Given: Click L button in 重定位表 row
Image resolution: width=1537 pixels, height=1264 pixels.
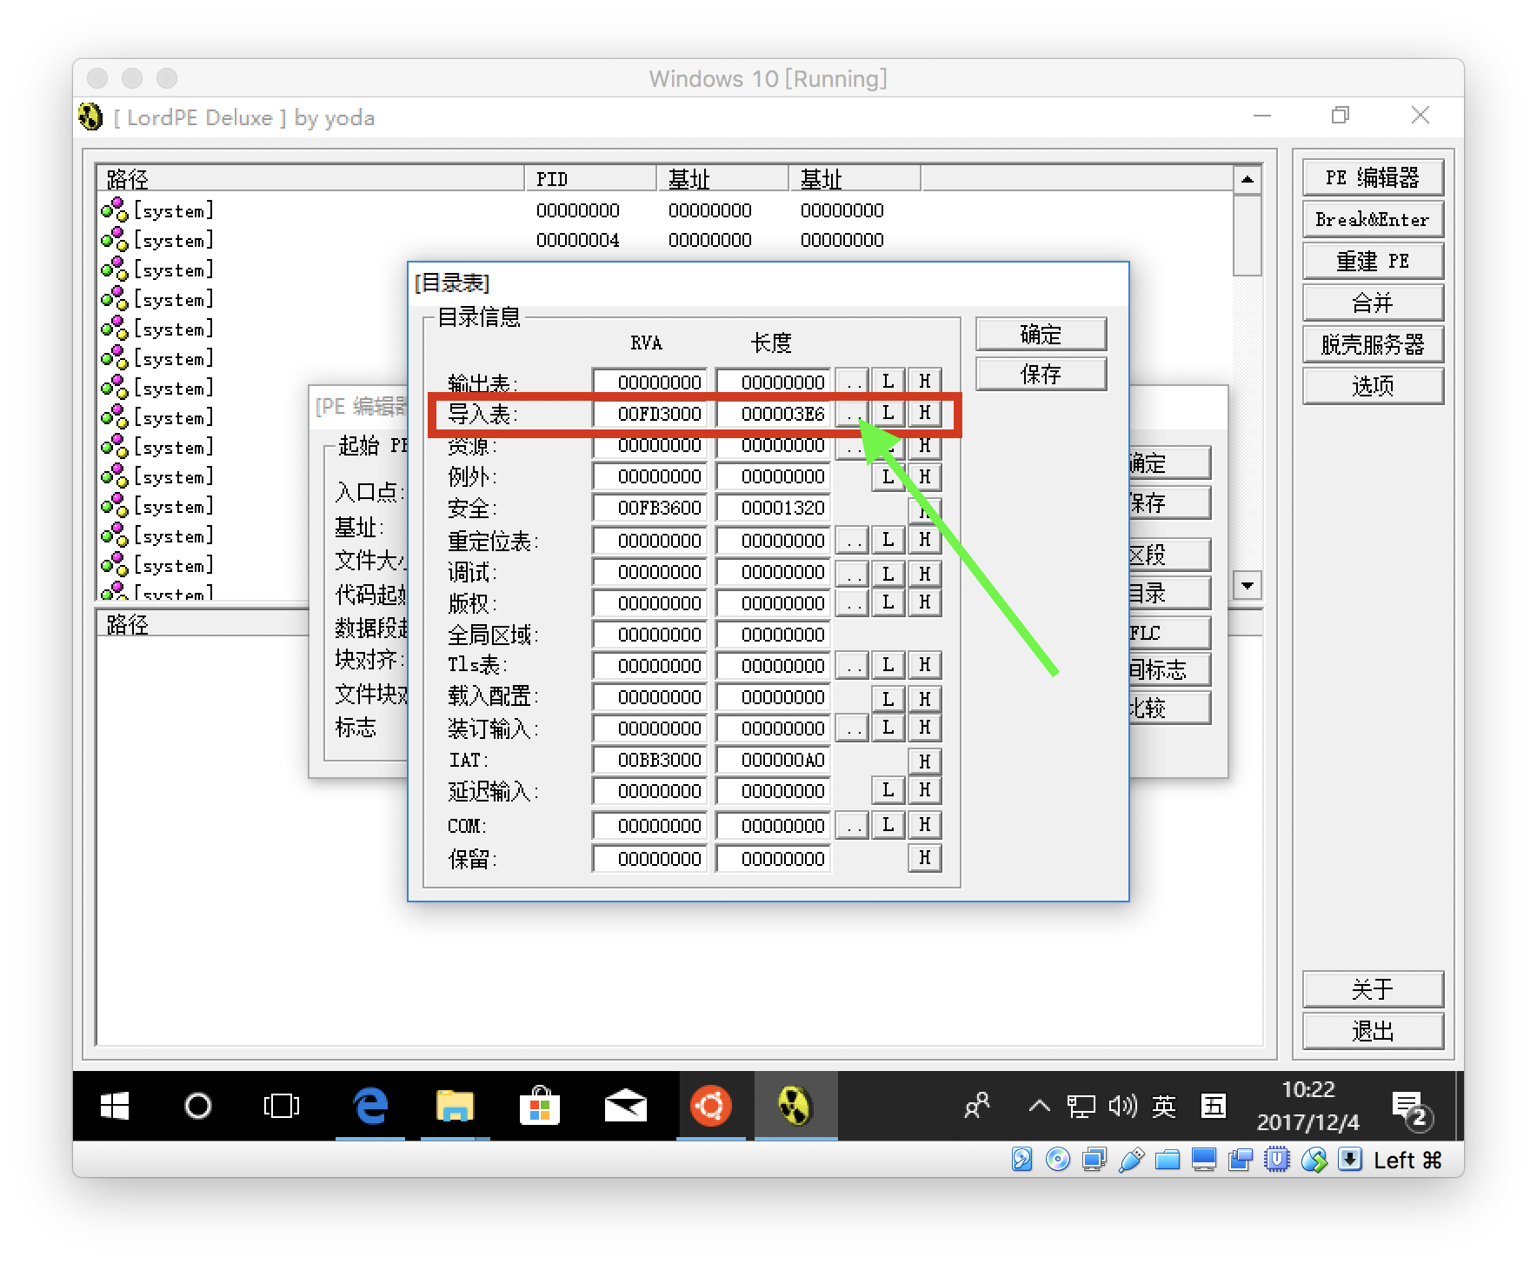Looking at the screenshot, I should click(888, 540).
